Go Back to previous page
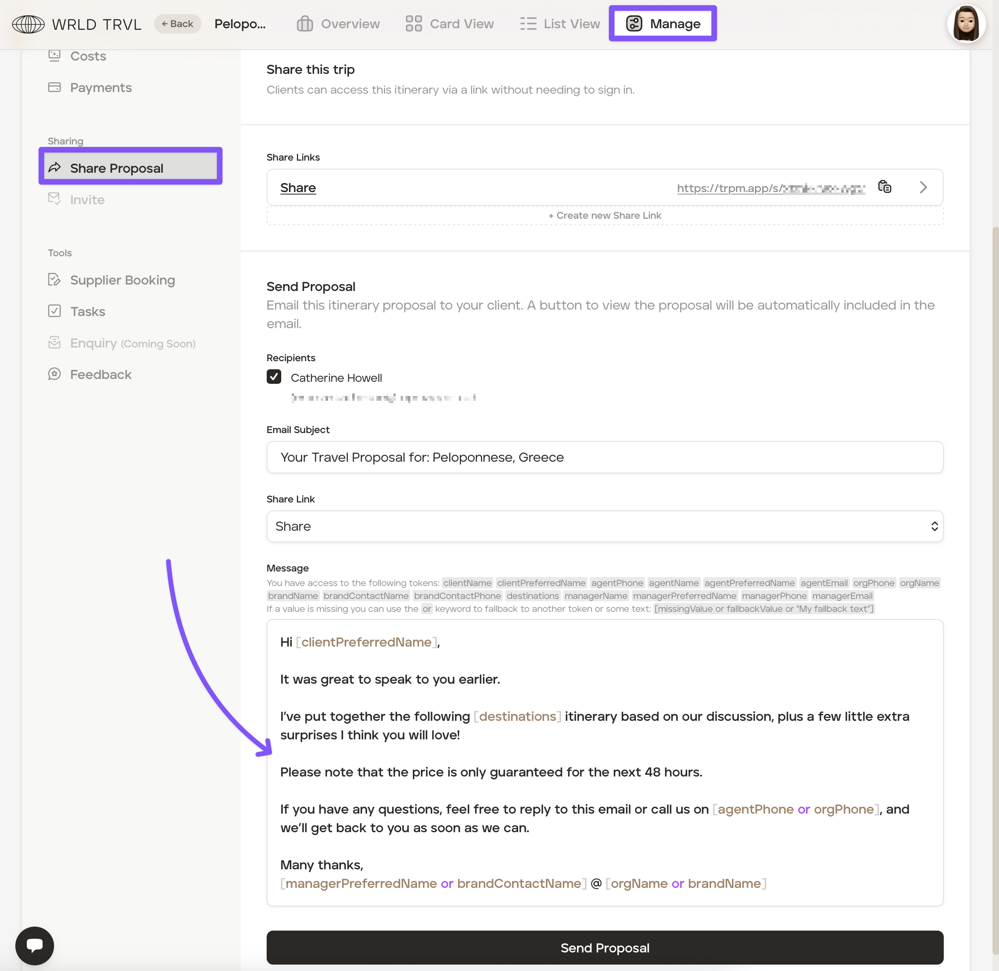999x971 pixels. (178, 24)
